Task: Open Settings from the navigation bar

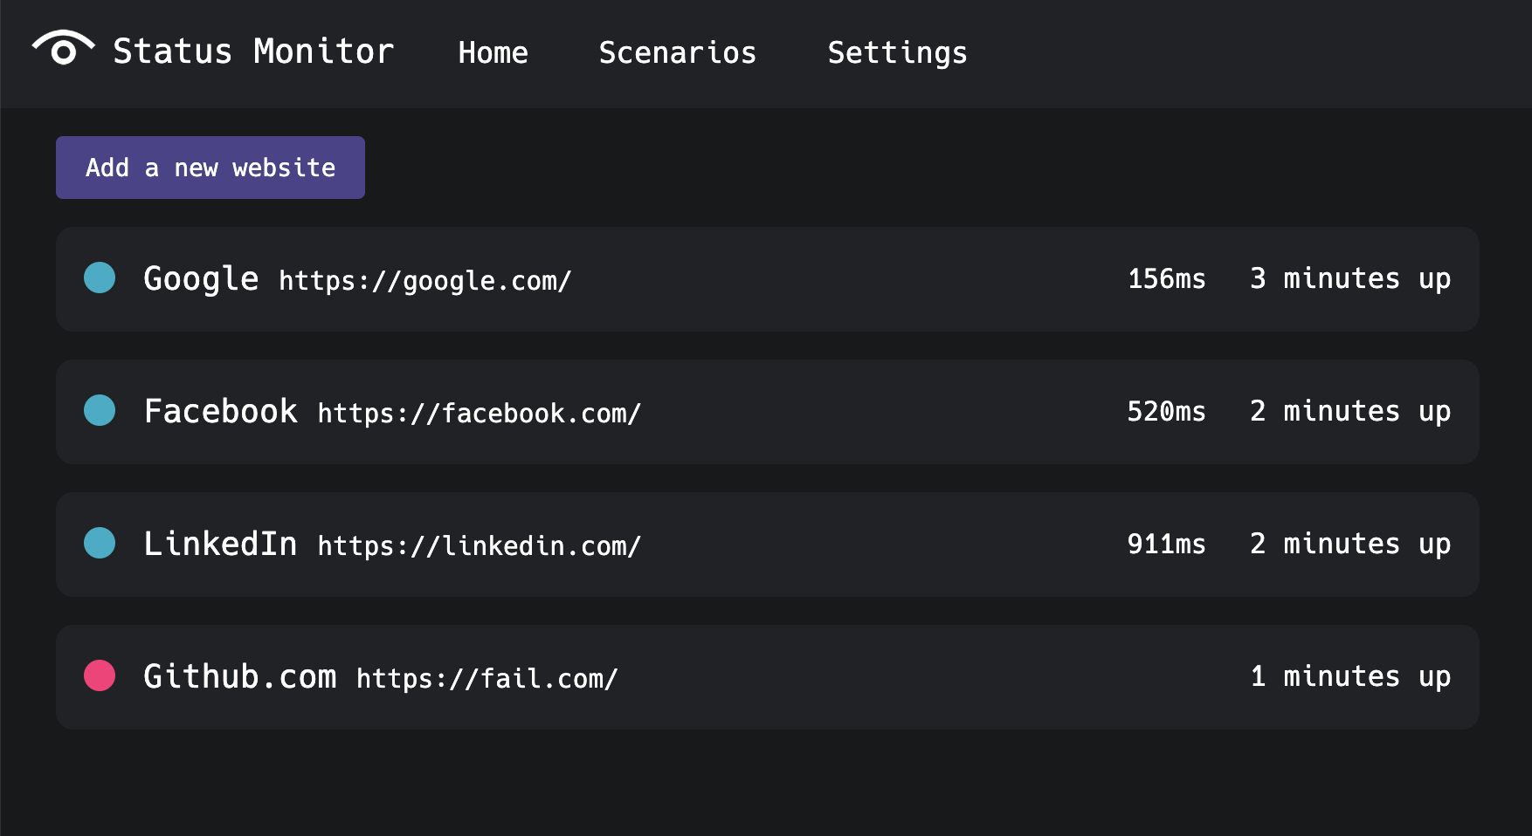Action: 897,52
